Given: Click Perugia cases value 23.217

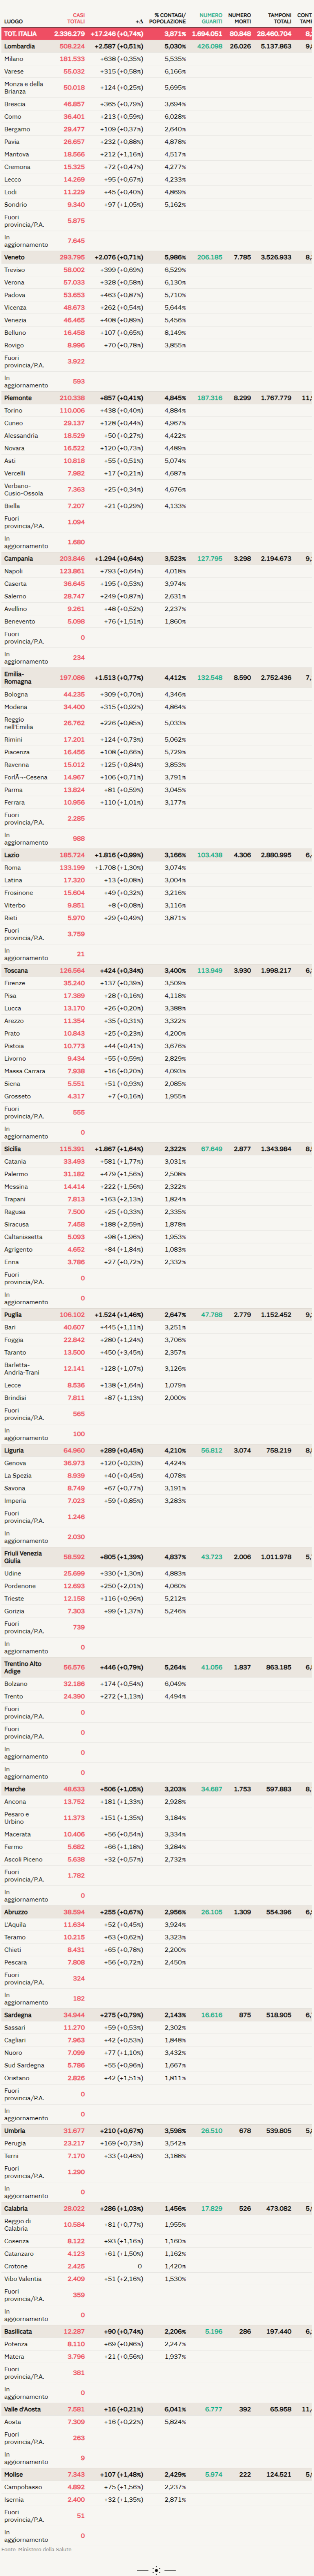Looking at the screenshot, I should tap(74, 2143).
